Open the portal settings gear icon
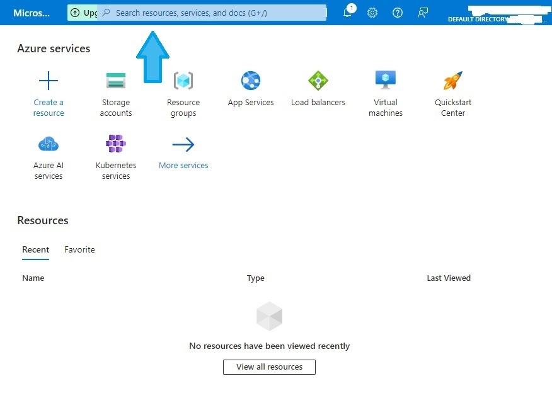 372,13
